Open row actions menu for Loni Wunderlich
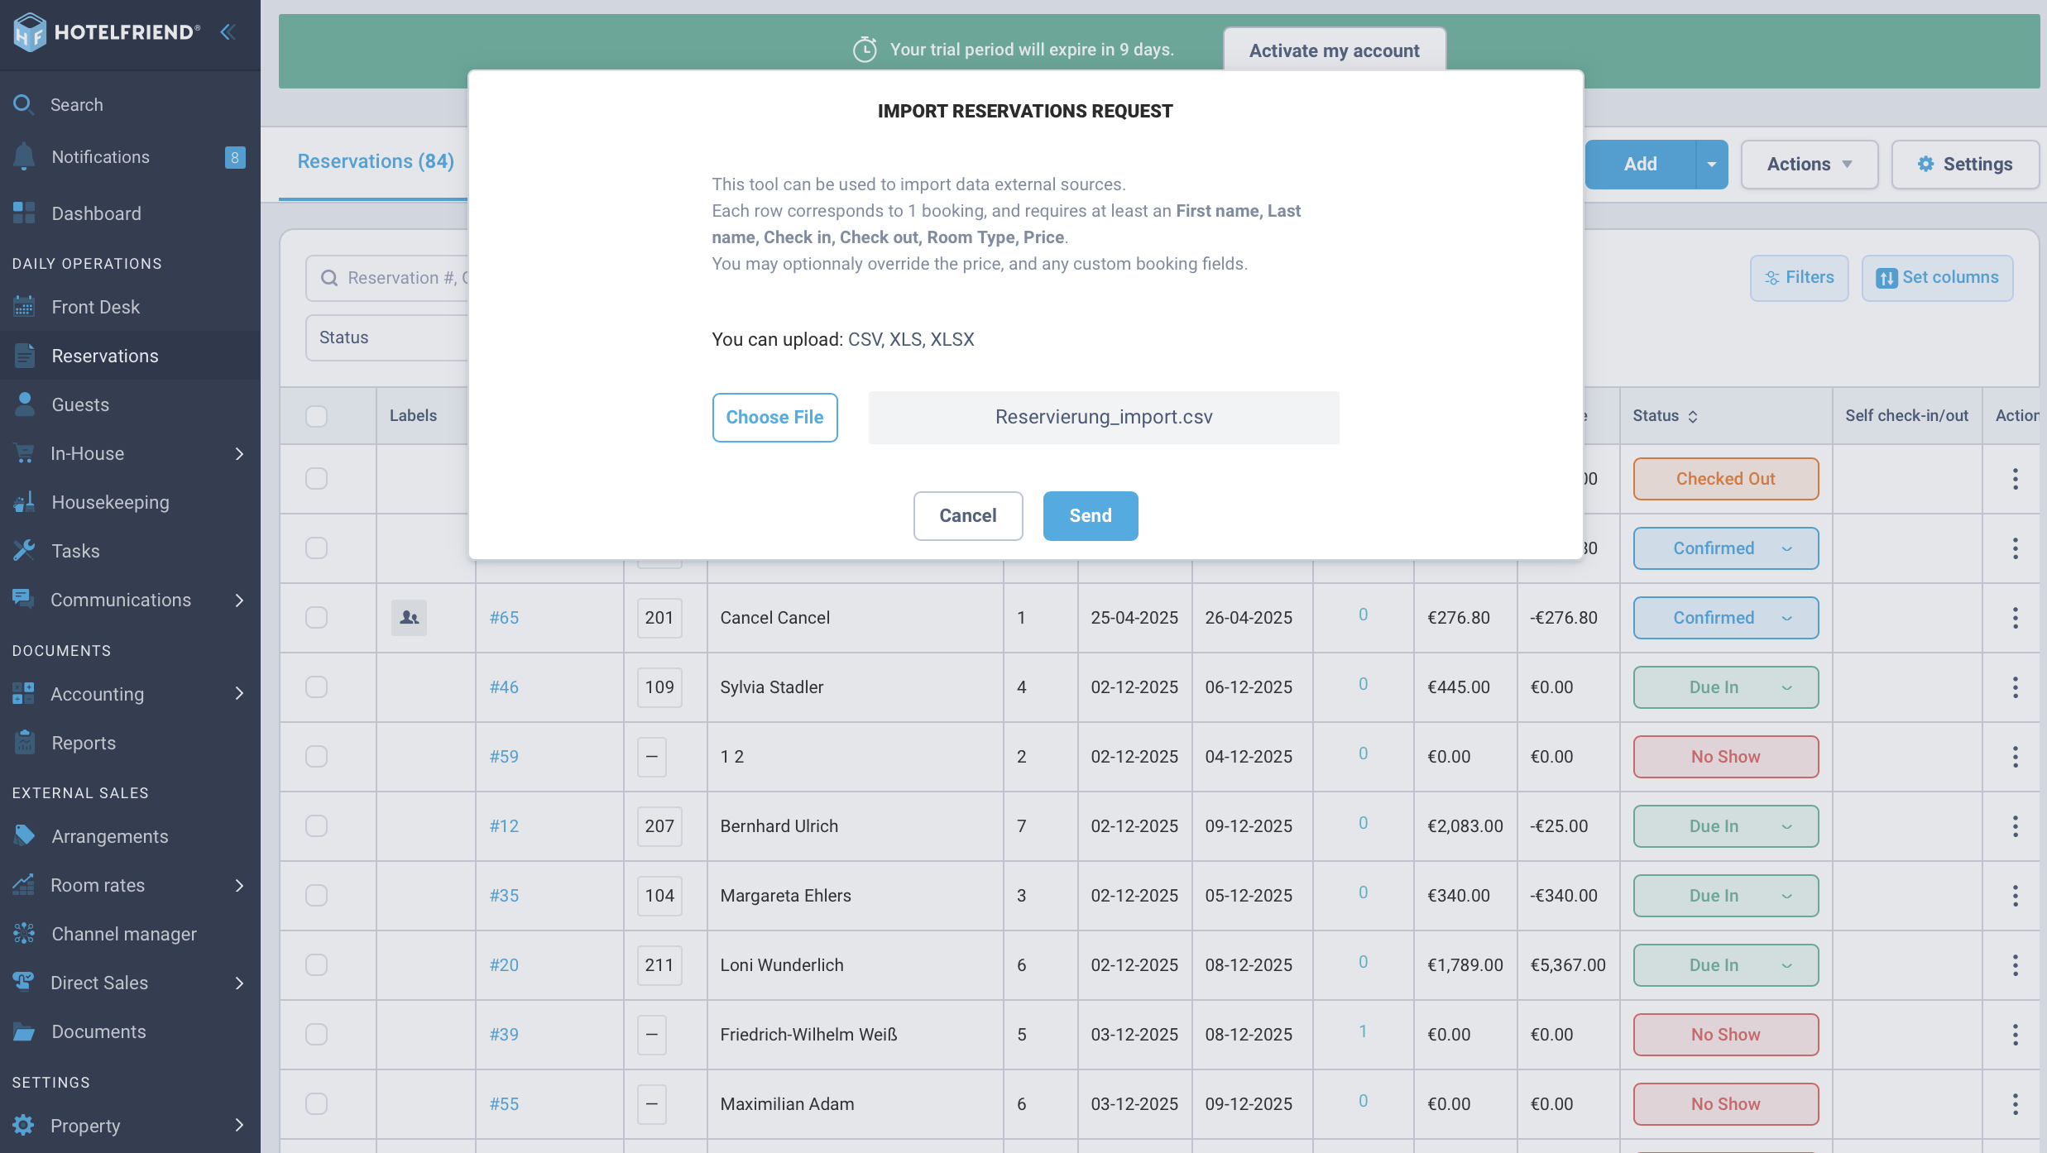 click(2015, 964)
